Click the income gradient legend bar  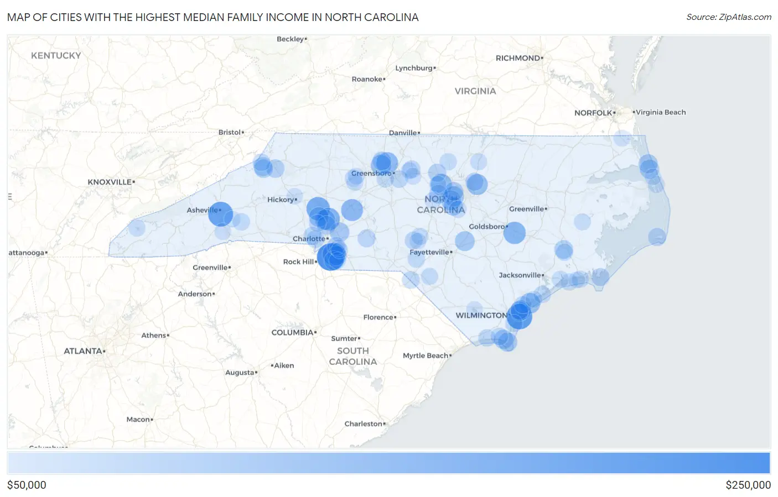[x=389, y=463]
